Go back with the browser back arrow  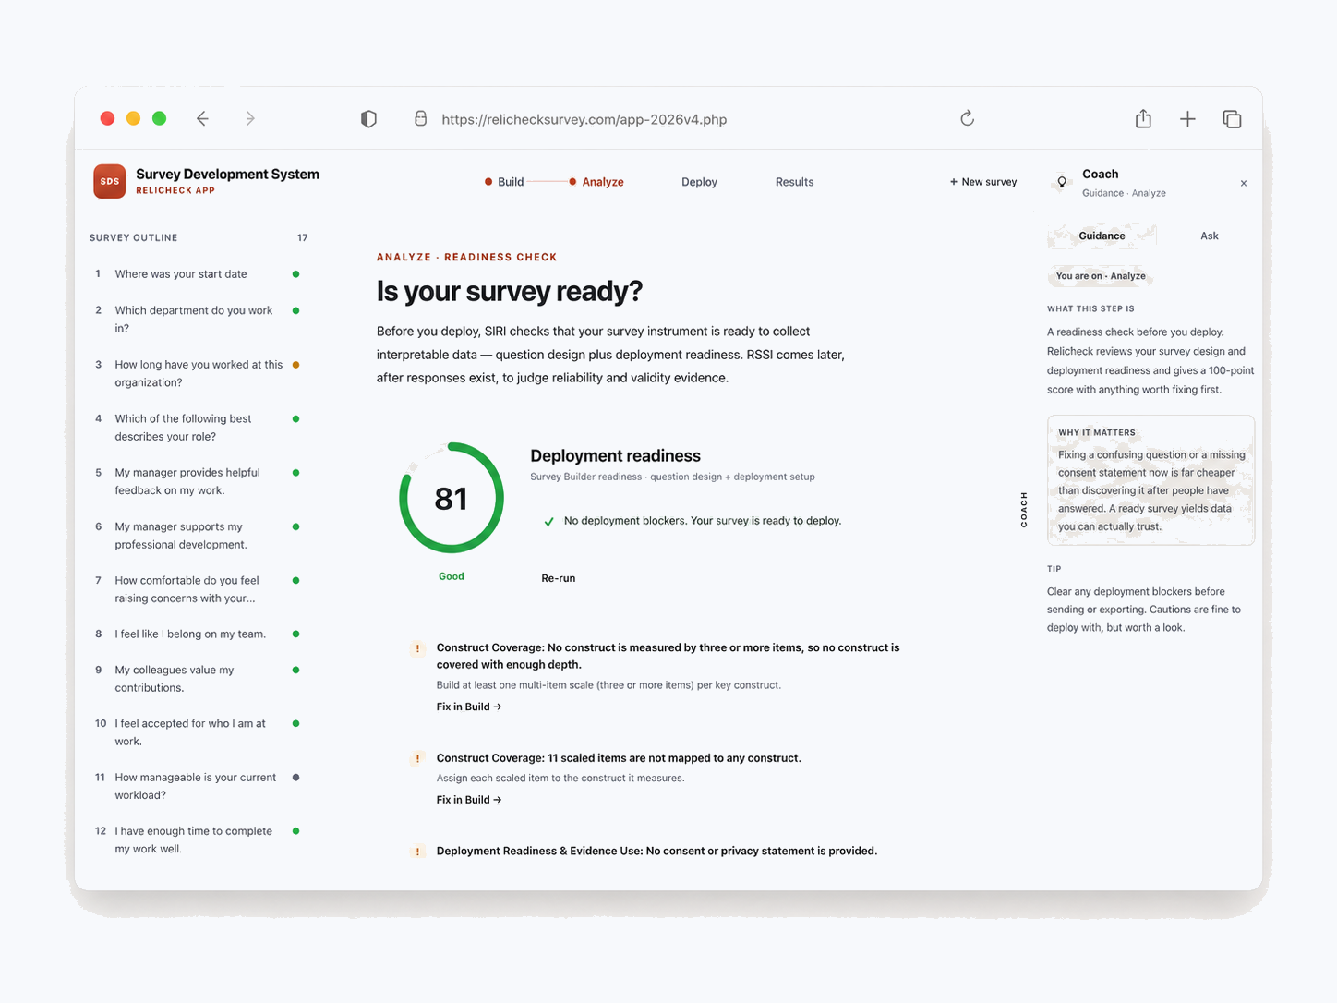pos(202,118)
